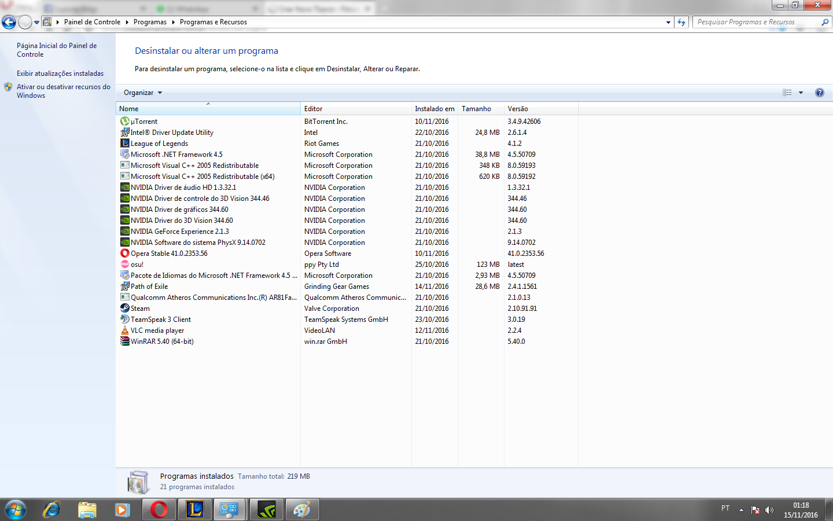
Task: Go to Painel de Controle breadcrumb
Action: (92, 22)
